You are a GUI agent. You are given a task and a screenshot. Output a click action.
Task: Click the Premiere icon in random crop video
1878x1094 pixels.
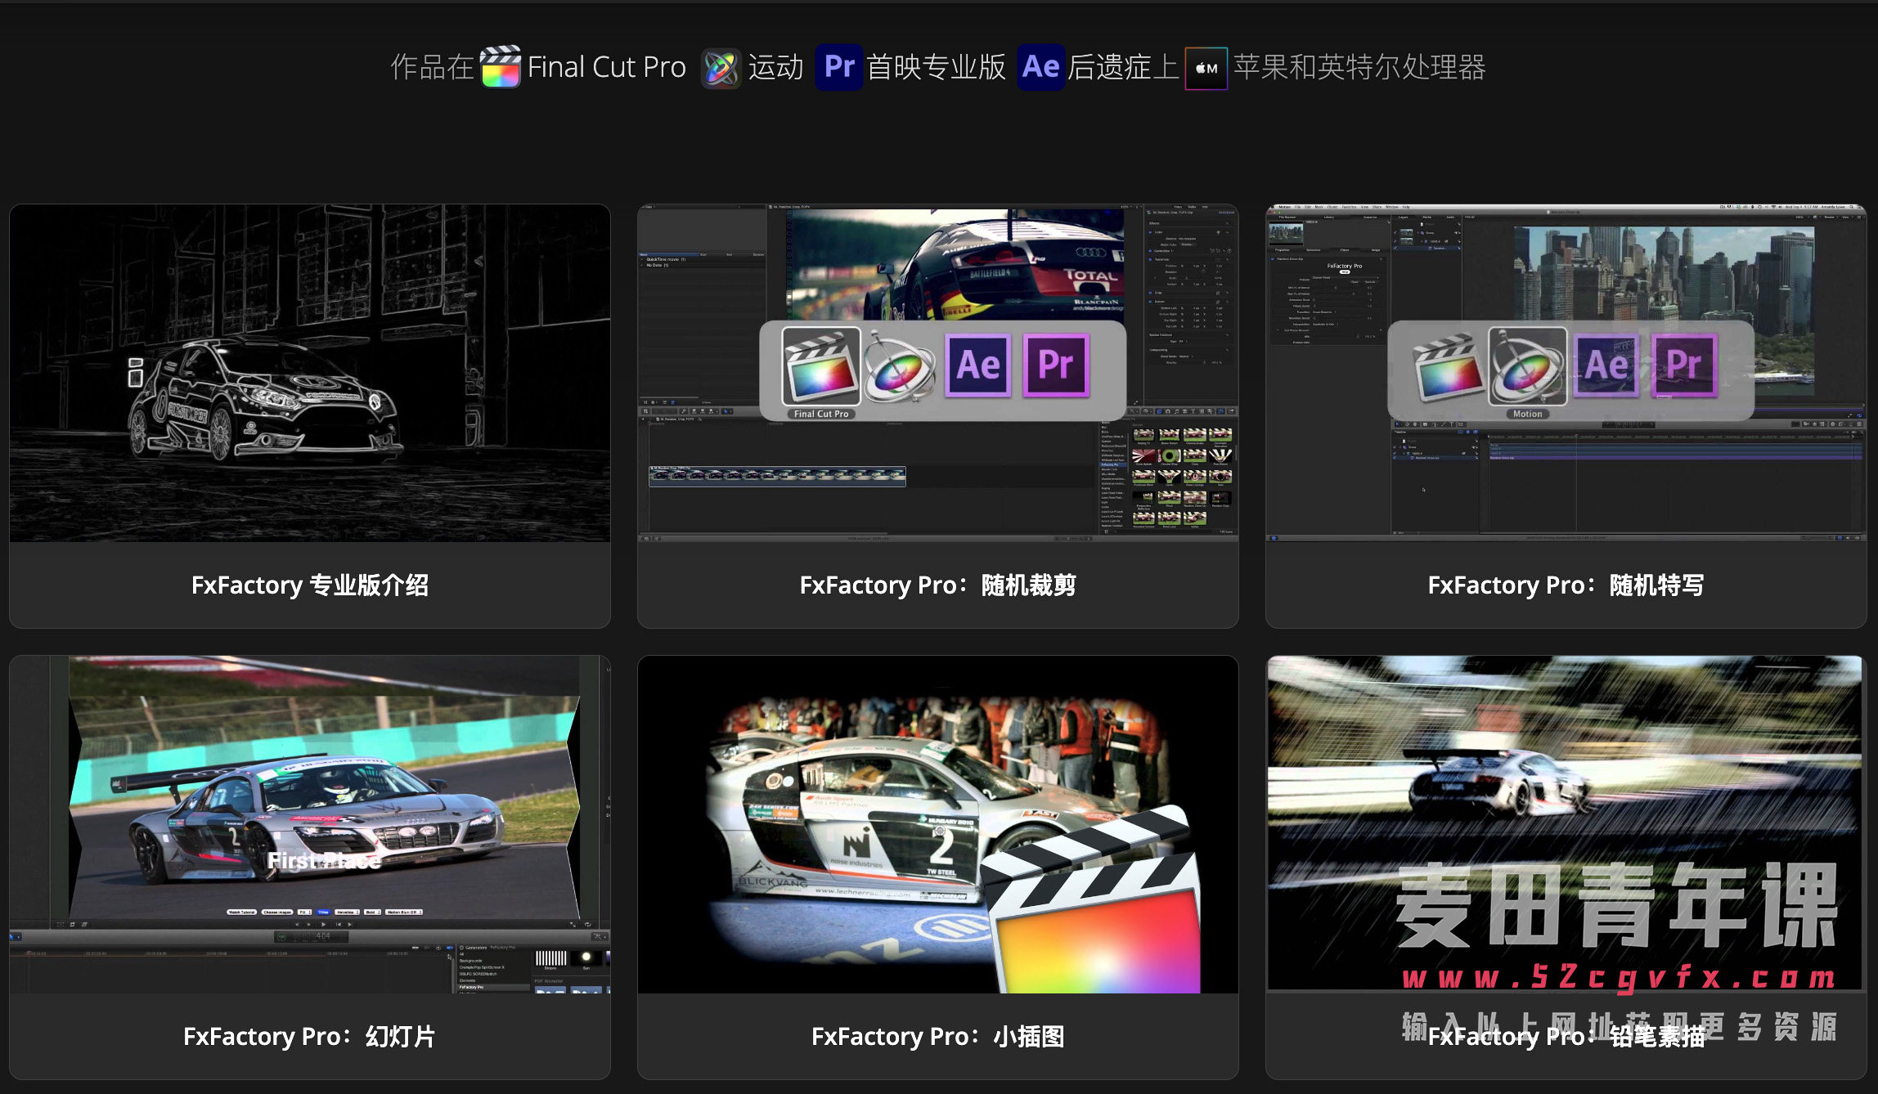(x=1056, y=365)
